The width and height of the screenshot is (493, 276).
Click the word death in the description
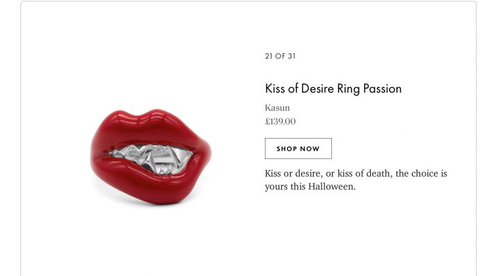tap(379, 173)
